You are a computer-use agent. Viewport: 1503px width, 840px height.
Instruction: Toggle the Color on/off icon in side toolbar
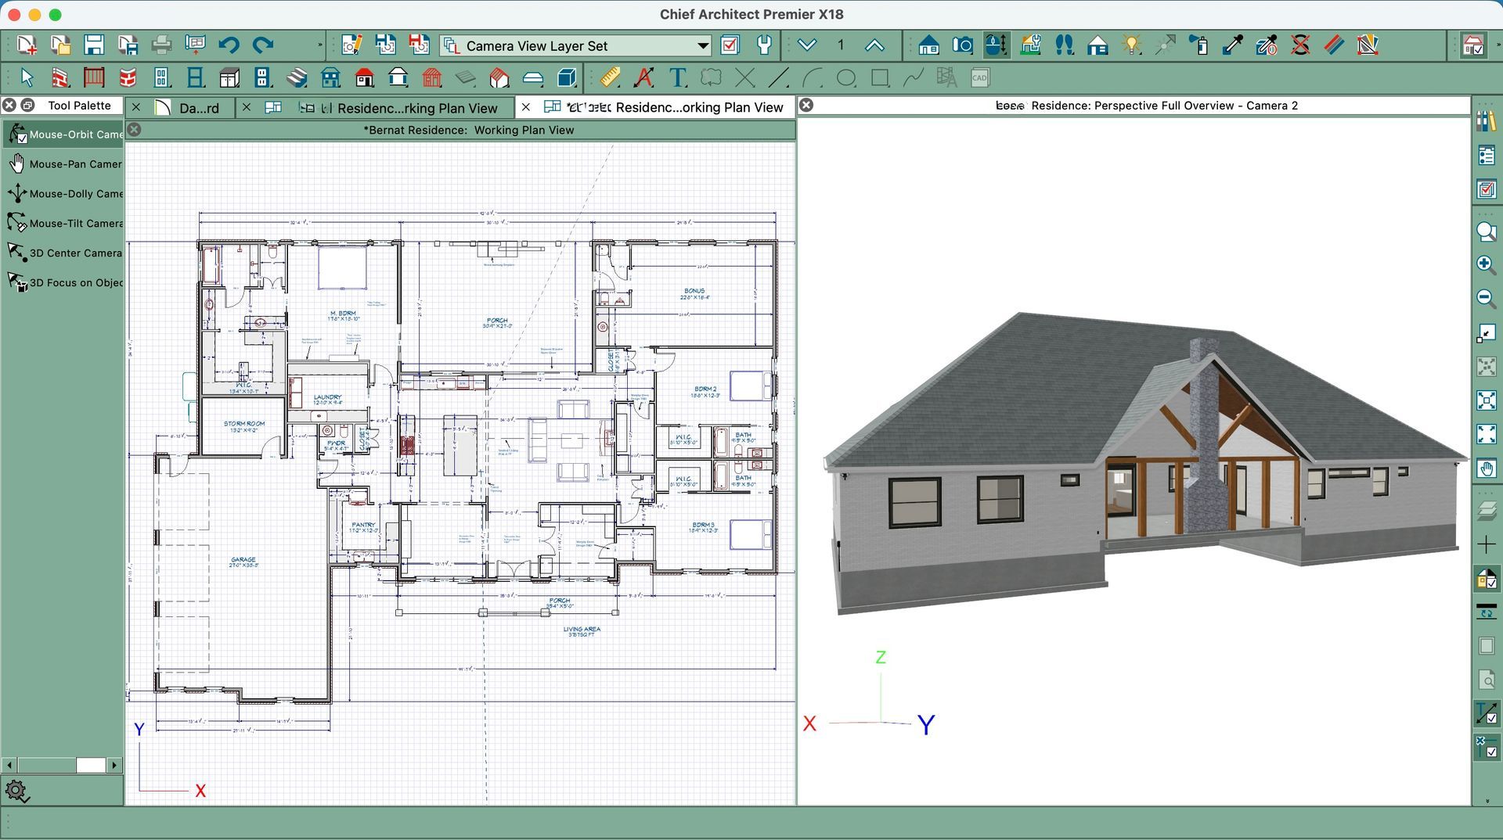(1486, 579)
